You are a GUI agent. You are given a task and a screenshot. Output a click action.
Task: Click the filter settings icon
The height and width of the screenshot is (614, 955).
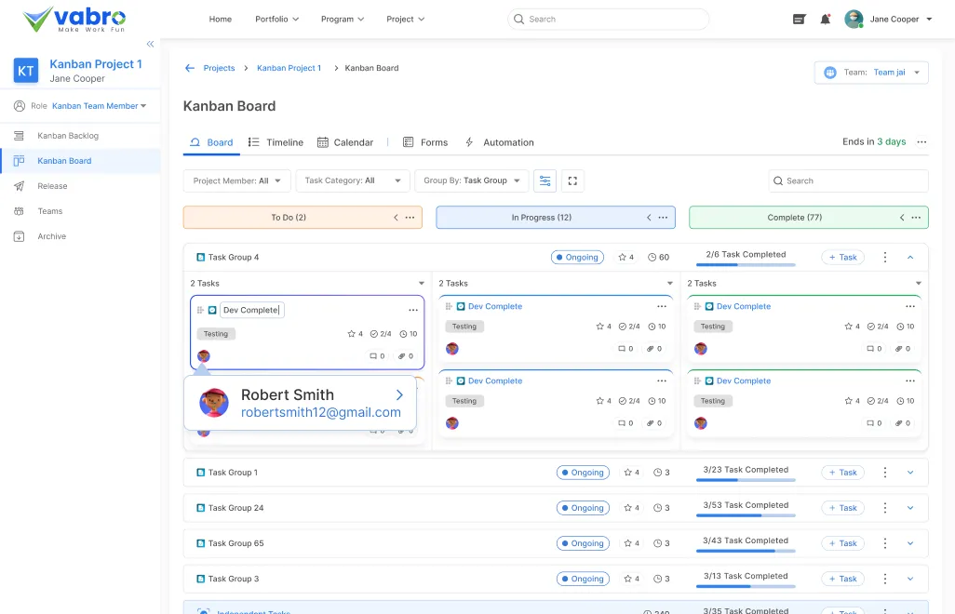[x=545, y=180]
